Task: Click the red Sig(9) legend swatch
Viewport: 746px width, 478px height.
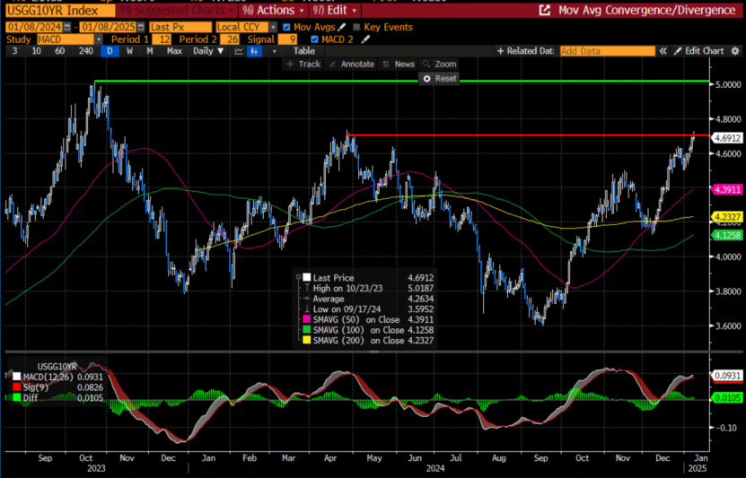Action: (16, 385)
